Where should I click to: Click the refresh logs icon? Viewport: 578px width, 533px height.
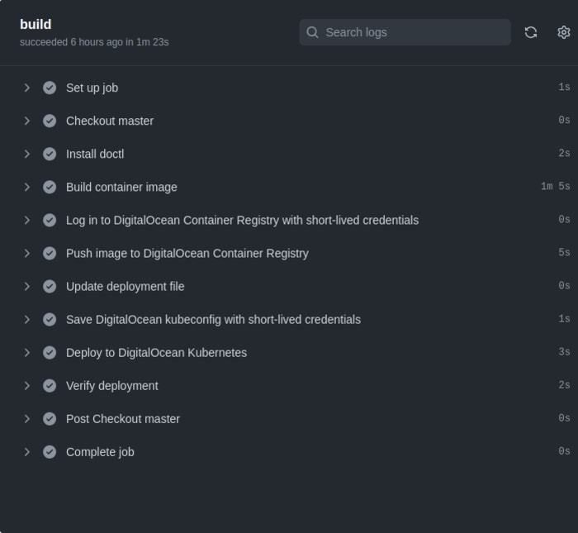[x=531, y=32]
